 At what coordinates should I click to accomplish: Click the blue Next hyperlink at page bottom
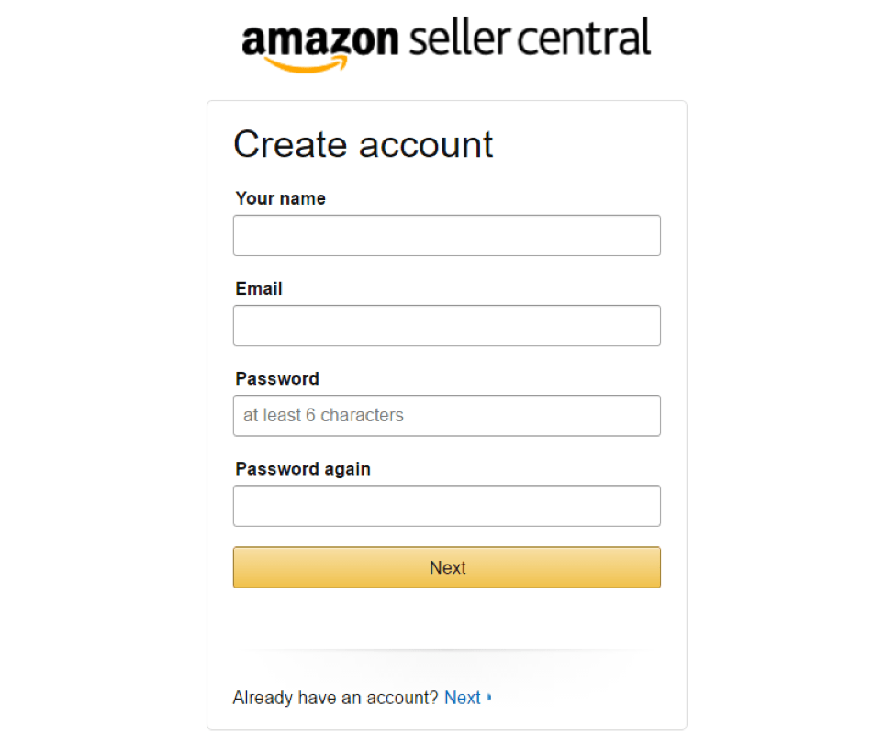[x=463, y=698]
